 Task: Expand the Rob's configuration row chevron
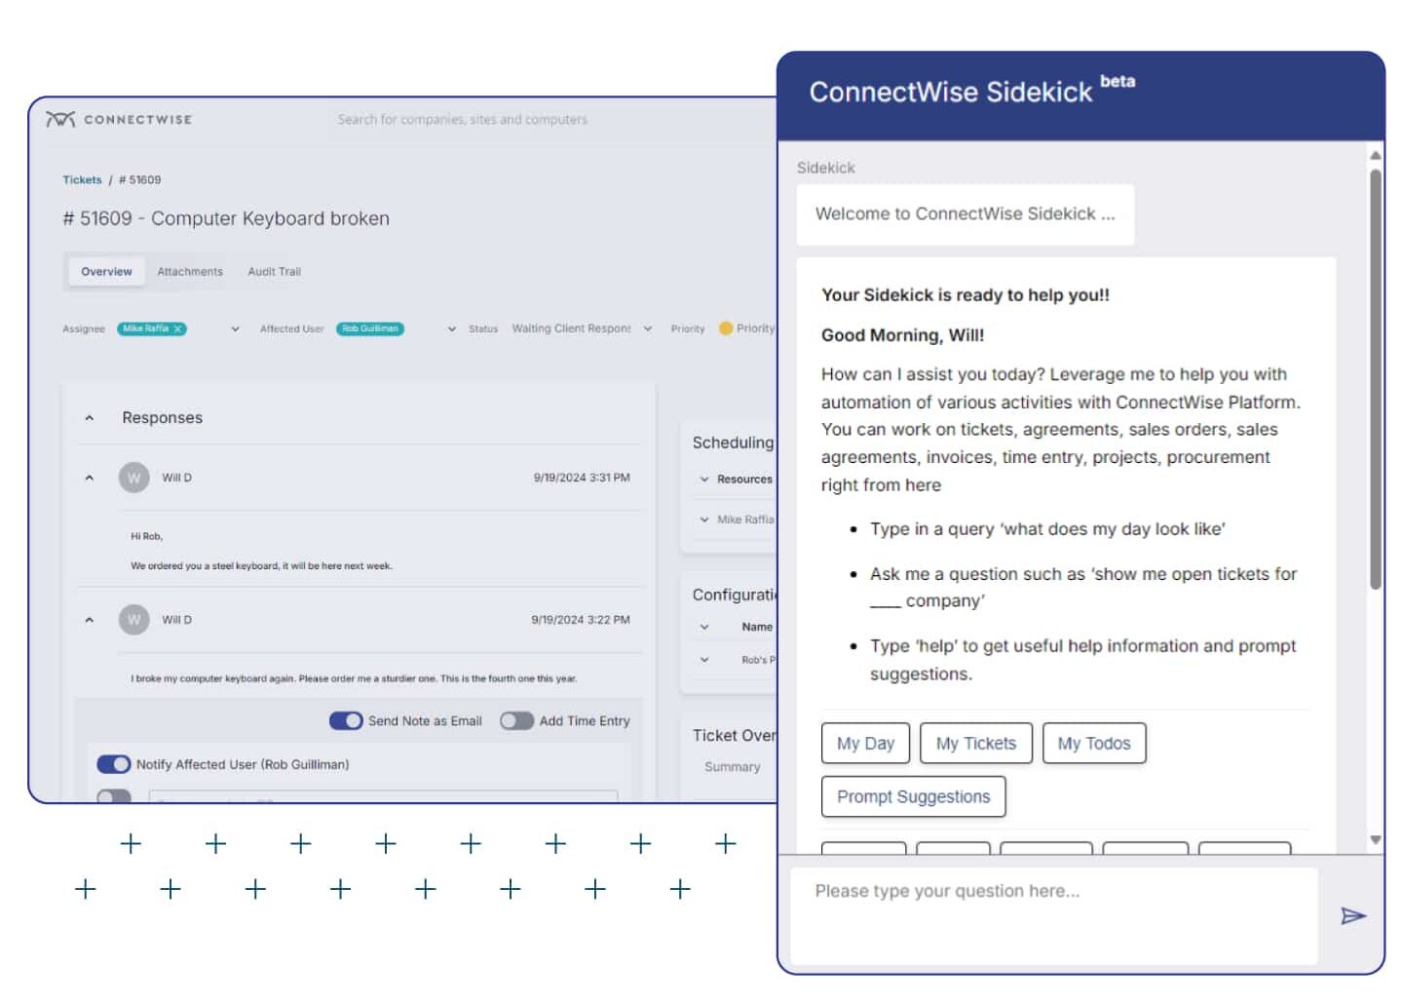[704, 660]
